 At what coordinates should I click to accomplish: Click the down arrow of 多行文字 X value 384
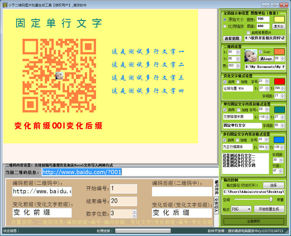[267, 148]
